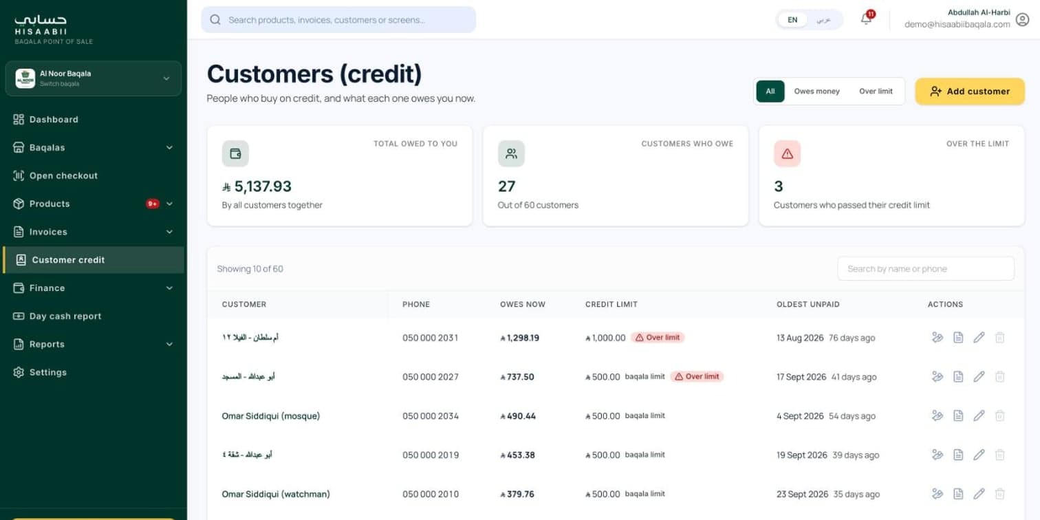Filter customers by Owes money
Screen dimensions: 1040x520
tap(816, 91)
